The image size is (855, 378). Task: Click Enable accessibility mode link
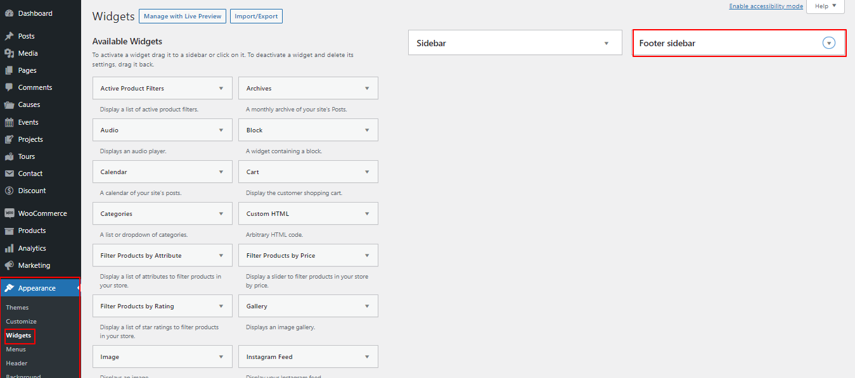(766, 6)
